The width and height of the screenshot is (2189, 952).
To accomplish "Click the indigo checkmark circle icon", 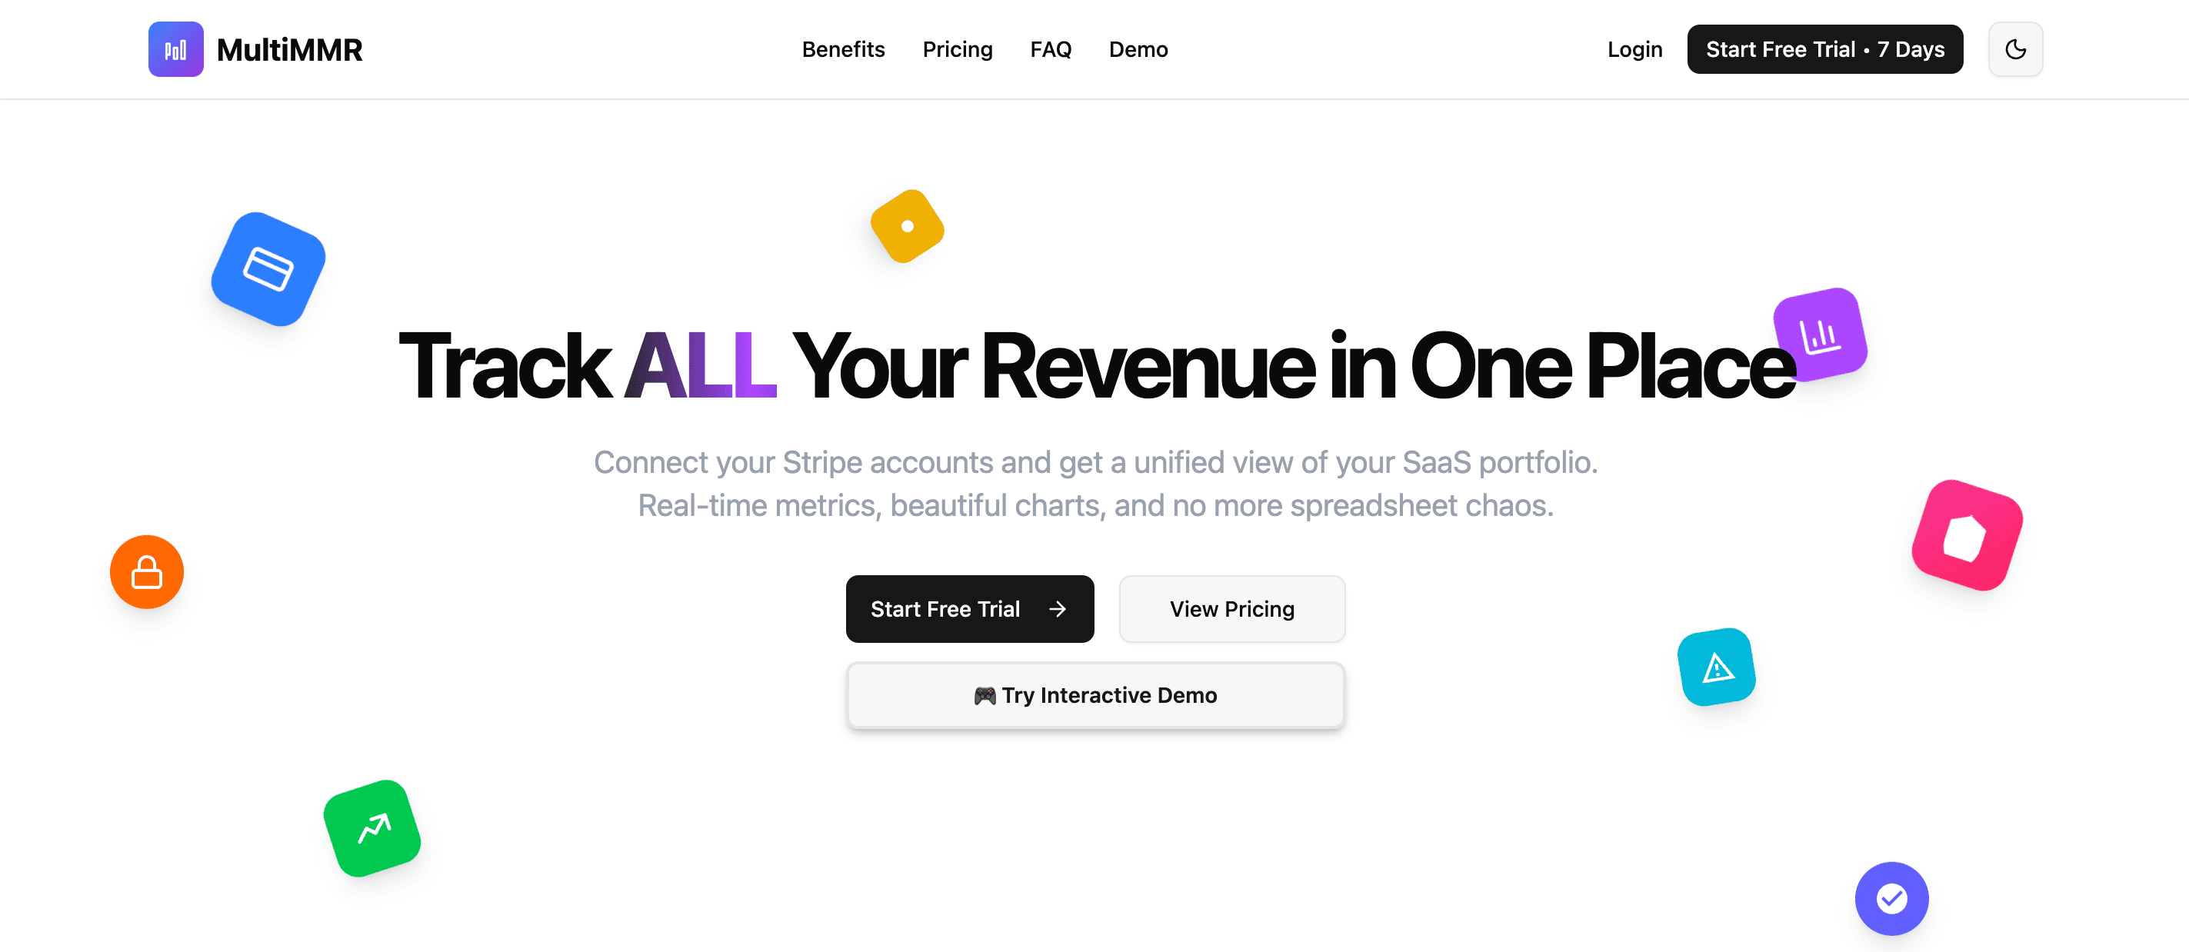I will tap(1891, 898).
